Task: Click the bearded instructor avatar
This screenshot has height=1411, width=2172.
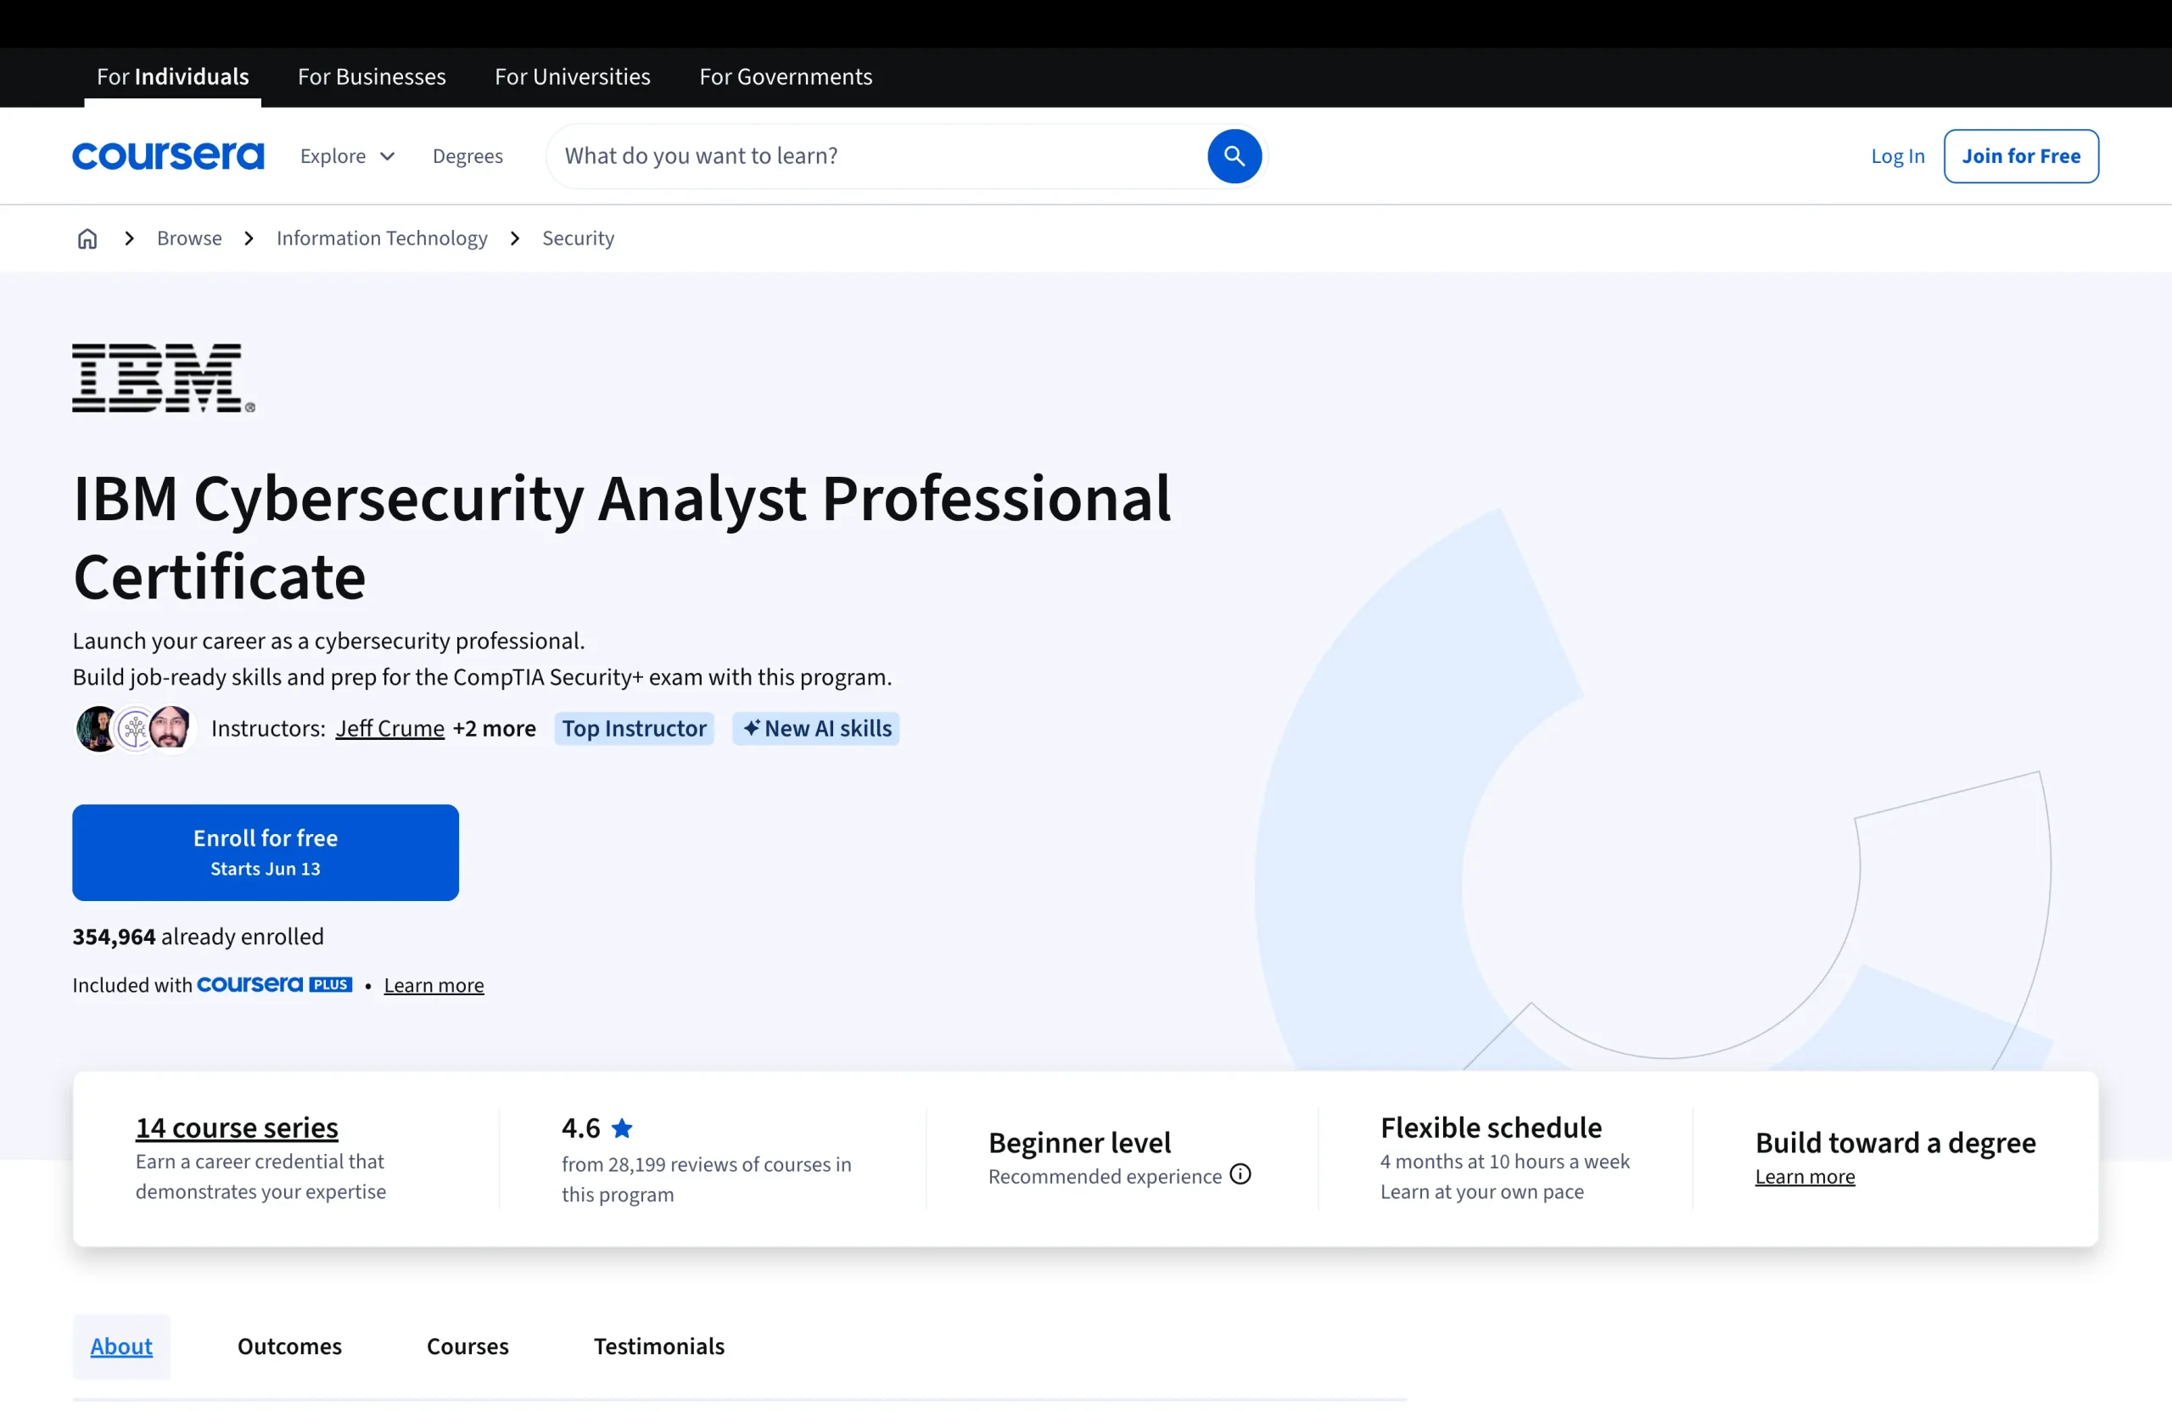Action: [170, 728]
